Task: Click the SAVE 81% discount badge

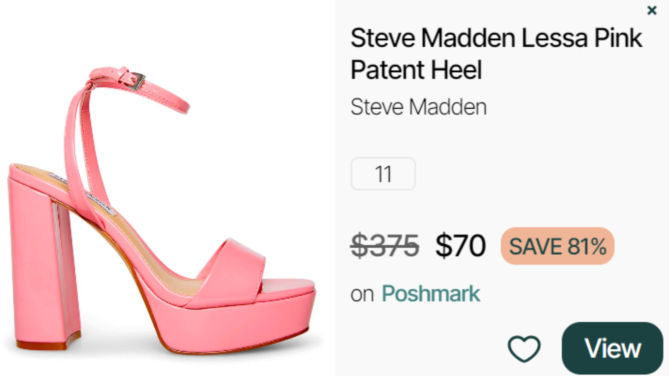Action: (x=557, y=246)
